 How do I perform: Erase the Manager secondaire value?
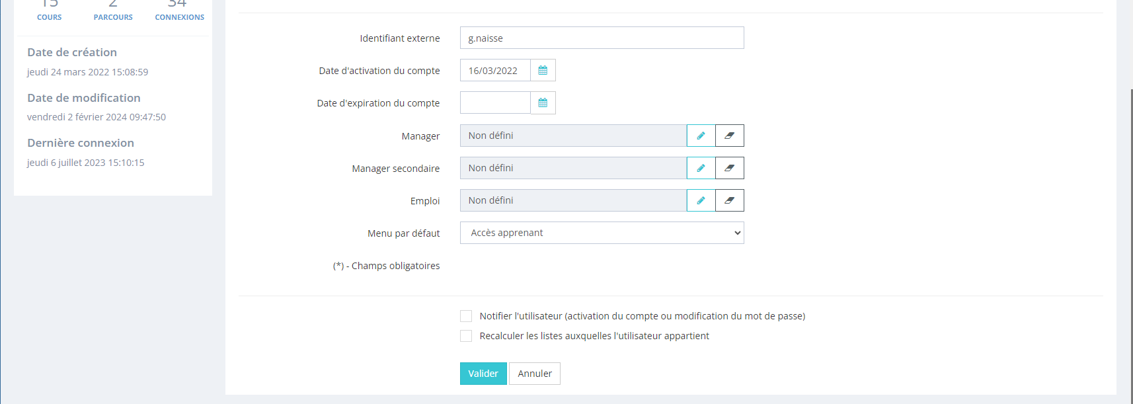[x=729, y=168]
